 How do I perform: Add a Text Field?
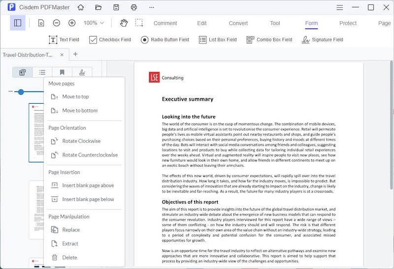[64, 39]
